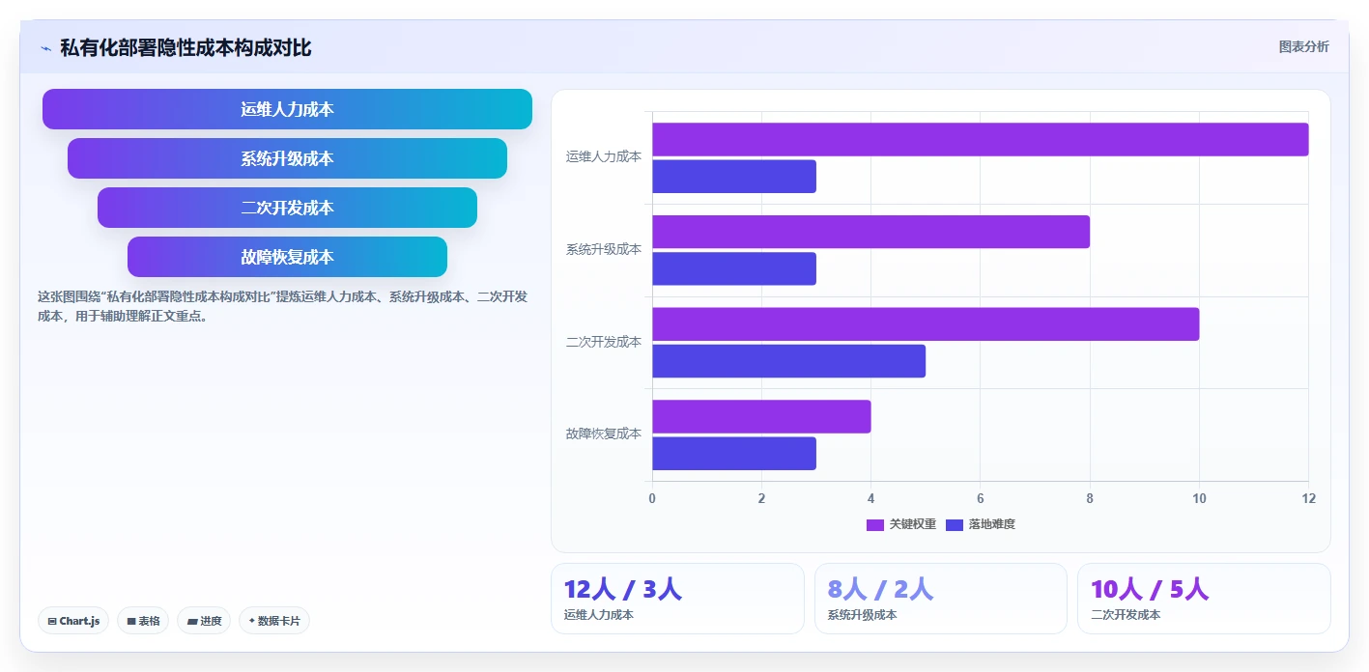This screenshot has height=672, width=1369.
Task: Click the 系统升级成本 y-axis label
Action: point(604,249)
